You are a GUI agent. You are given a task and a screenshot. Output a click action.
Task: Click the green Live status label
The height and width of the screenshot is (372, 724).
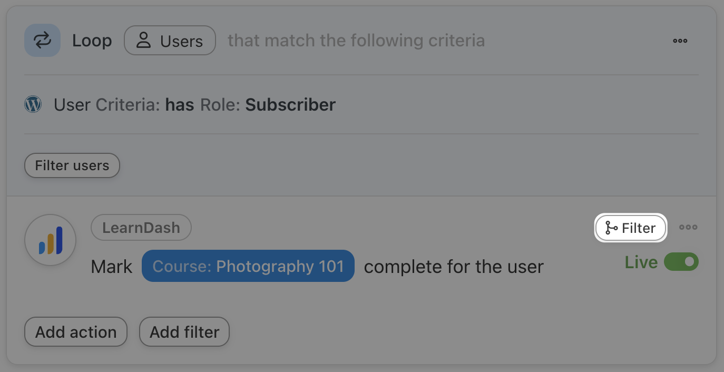coord(641,262)
